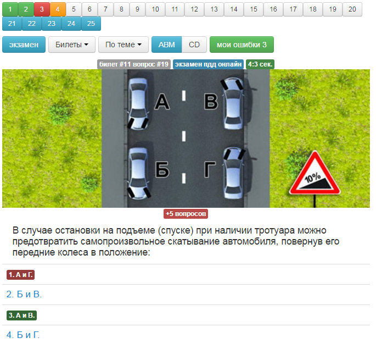The height and width of the screenshot is (349, 376).
Task: Go to question number 21
Action: (12, 24)
